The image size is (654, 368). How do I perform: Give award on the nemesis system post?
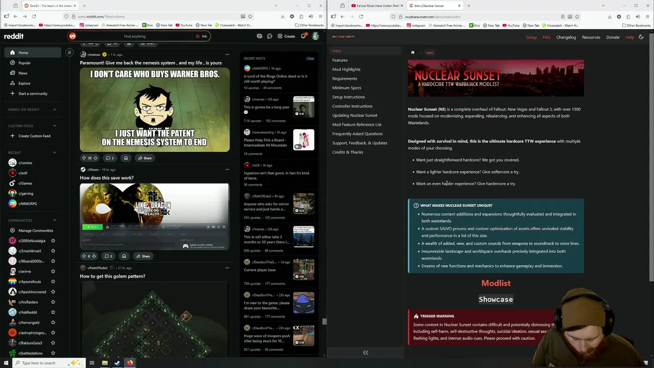pos(126,158)
